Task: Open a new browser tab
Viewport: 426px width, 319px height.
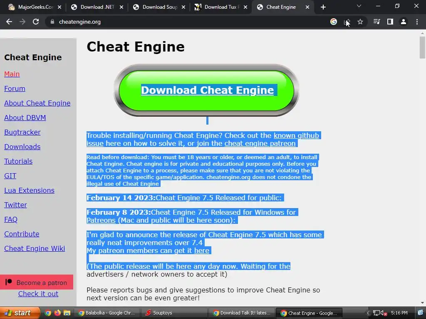Action: pos(323,7)
